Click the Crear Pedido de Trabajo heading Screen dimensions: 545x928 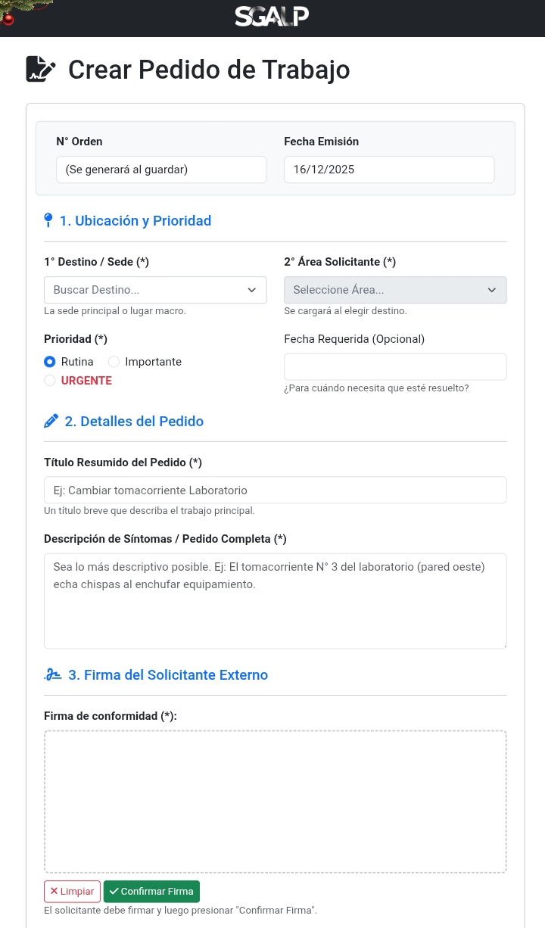209,70
